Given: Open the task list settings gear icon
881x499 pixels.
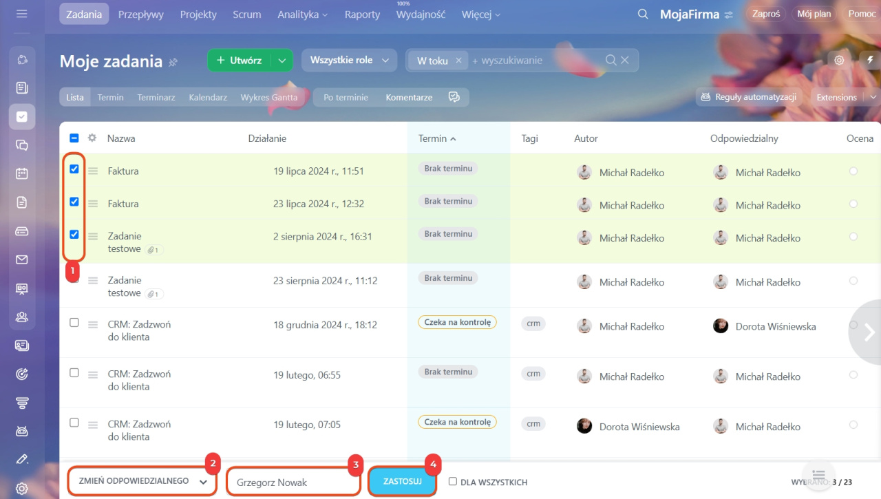Looking at the screenshot, I should coord(839,61).
